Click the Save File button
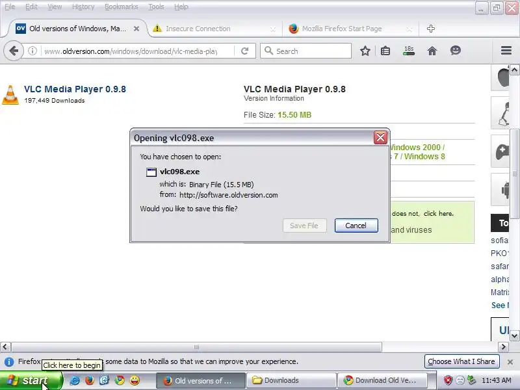520x390 pixels. pyautogui.click(x=304, y=226)
